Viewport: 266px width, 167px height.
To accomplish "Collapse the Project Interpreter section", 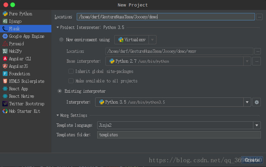I will [58, 27].
